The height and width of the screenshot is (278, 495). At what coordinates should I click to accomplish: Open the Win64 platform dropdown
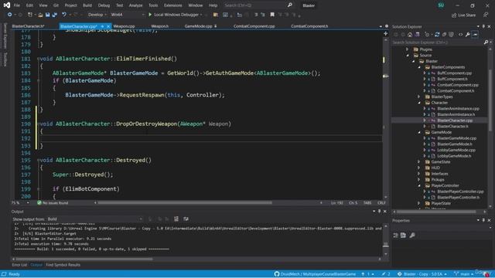(x=128, y=15)
